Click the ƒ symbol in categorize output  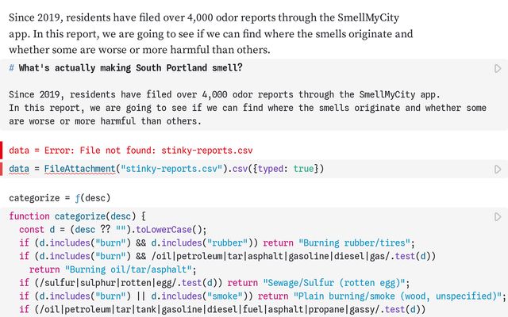click(77, 198)
